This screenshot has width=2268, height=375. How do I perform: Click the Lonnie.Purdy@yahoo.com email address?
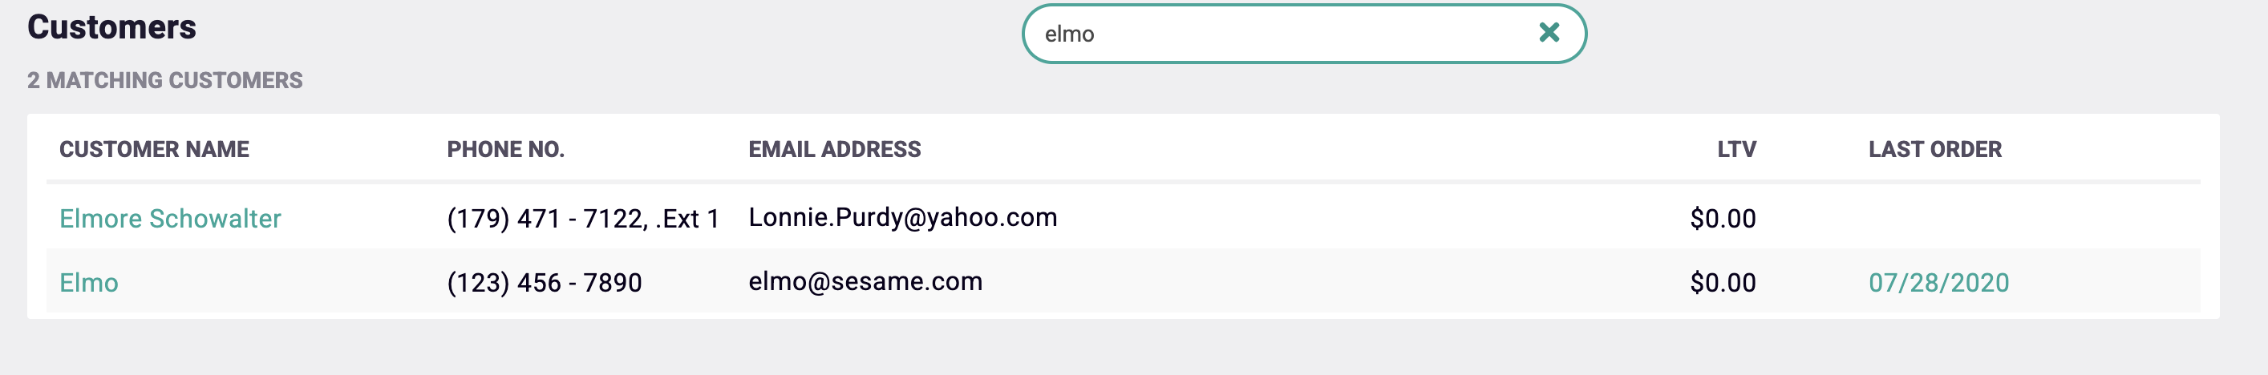point(902,217)
